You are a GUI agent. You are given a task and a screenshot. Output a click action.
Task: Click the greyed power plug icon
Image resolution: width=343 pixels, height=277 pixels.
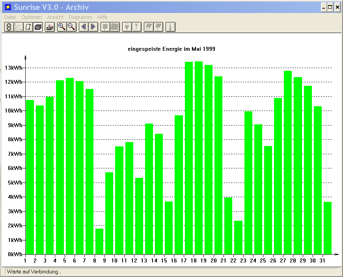[127, 27]
